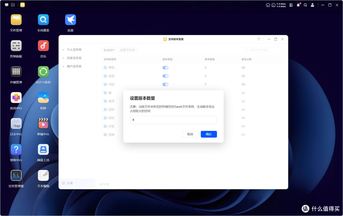
Task: Select the 欣妍 folder row
Action: 192,109
